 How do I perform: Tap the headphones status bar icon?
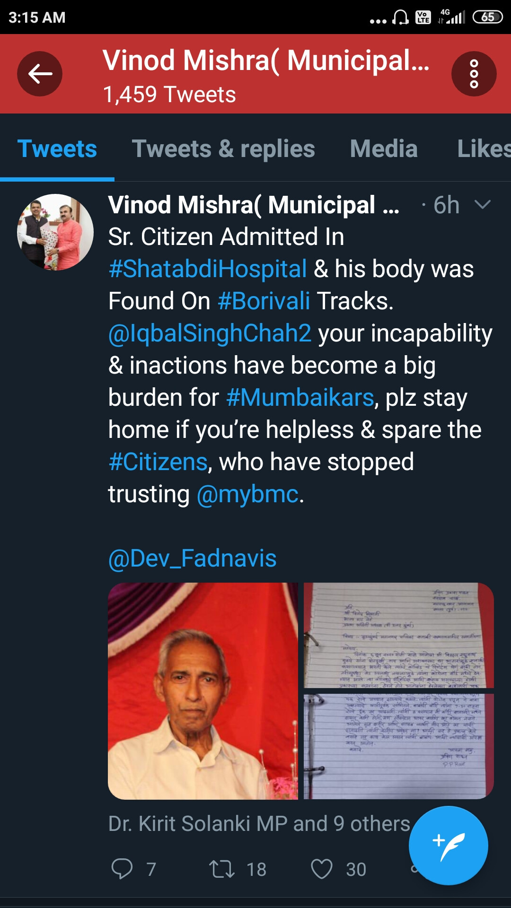401,17
